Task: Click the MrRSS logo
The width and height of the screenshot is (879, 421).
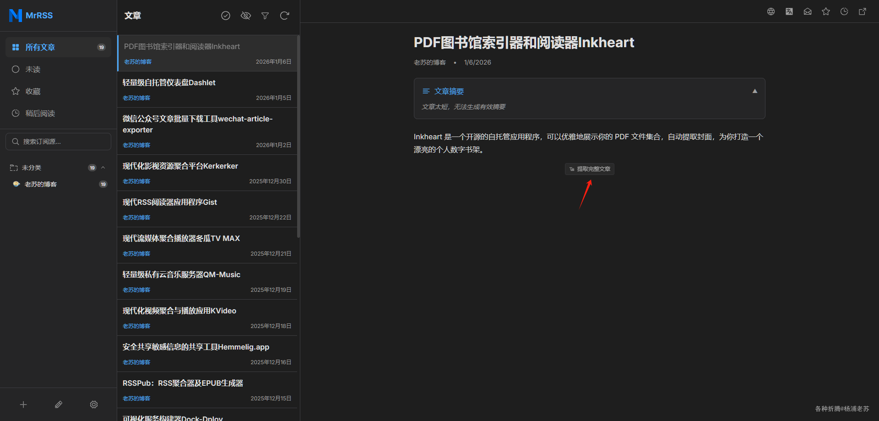Action: 31,16
